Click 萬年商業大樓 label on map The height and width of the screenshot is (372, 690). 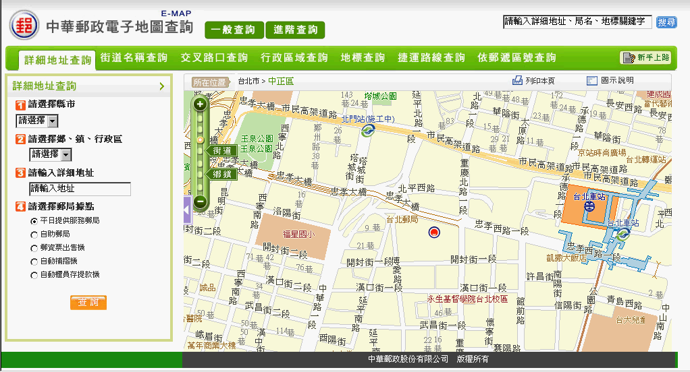pyautogui.click(x=212, y=345)
